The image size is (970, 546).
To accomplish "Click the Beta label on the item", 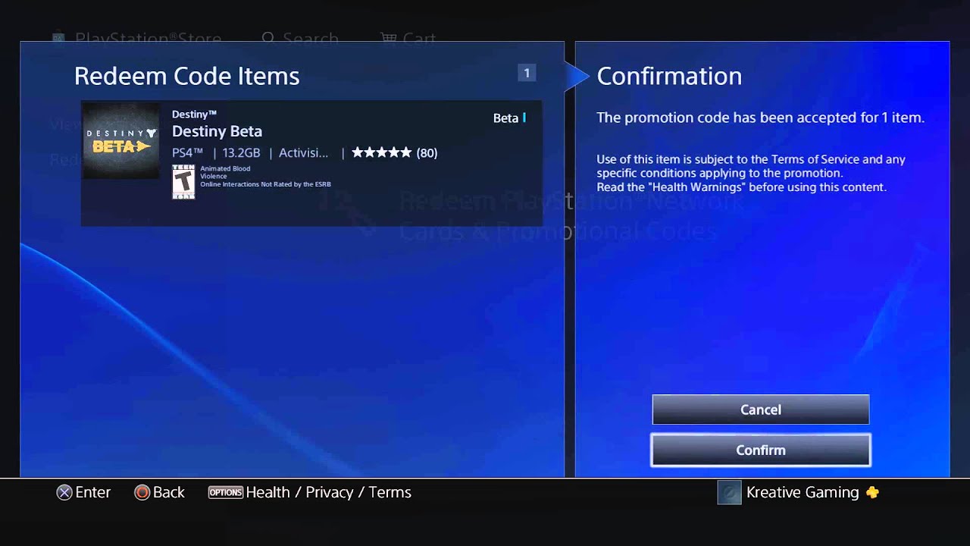I will coord(505,118).
